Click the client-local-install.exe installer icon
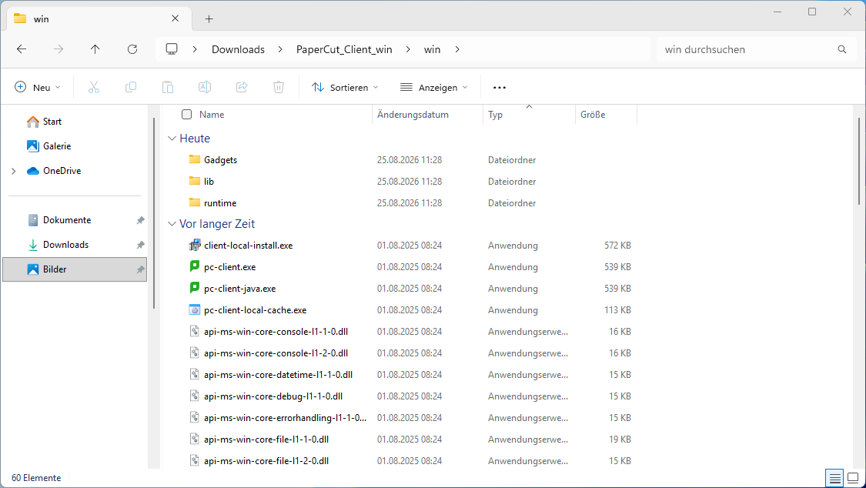This screenshot has height=488, width=866. coord(195,245)
